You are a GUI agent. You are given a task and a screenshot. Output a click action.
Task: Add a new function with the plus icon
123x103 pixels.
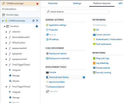(37, 26)
